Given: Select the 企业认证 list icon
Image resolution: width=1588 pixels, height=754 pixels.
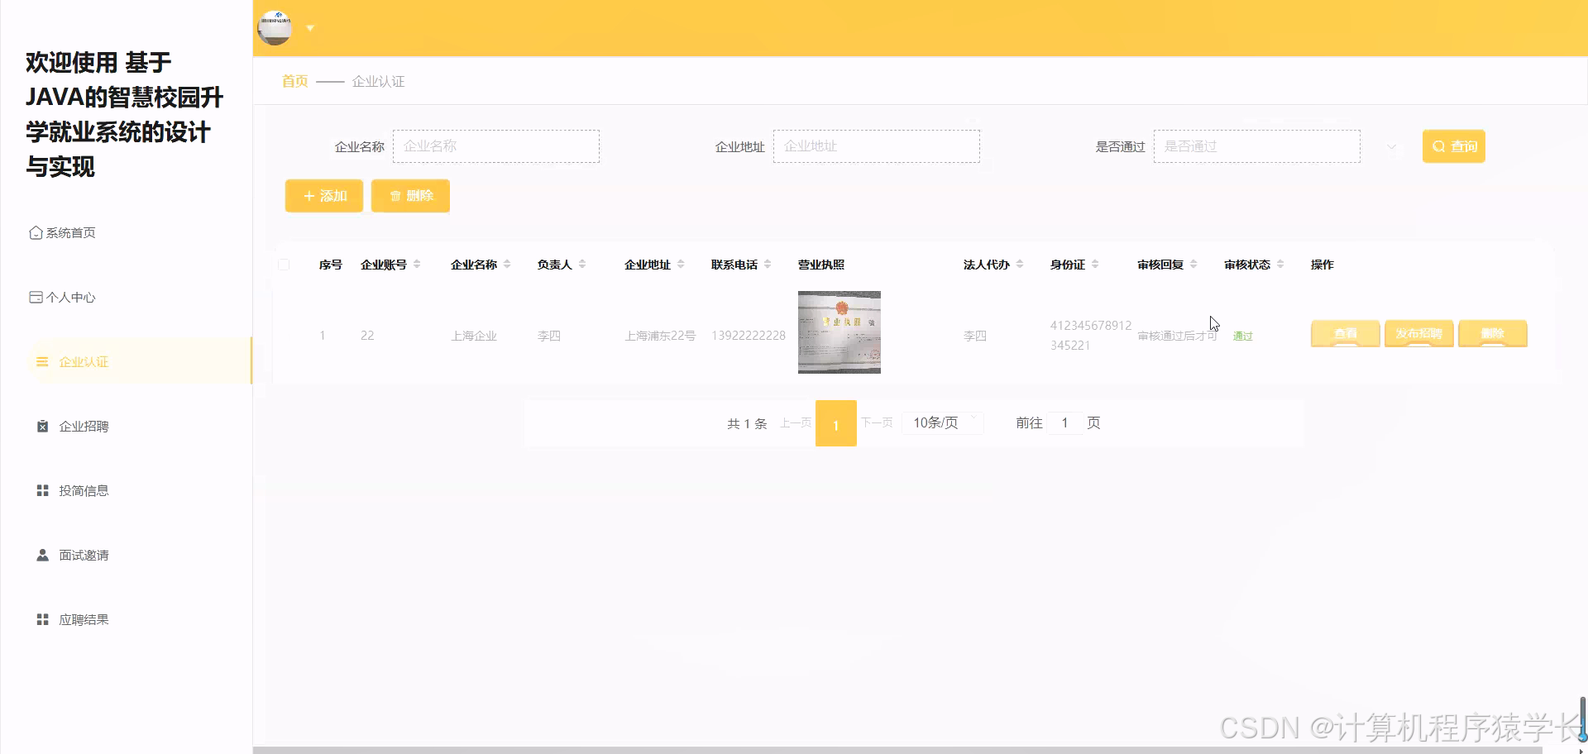Looking at the screenshot, I should (41, 361).
